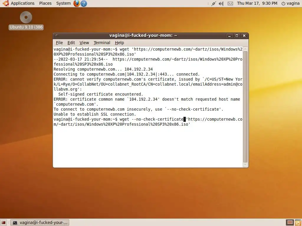The width and height of the screenshot is (302, 226).
Task: Click the 'To connect to computernewb.com insecurely' line
Action: tap(138, 109)
